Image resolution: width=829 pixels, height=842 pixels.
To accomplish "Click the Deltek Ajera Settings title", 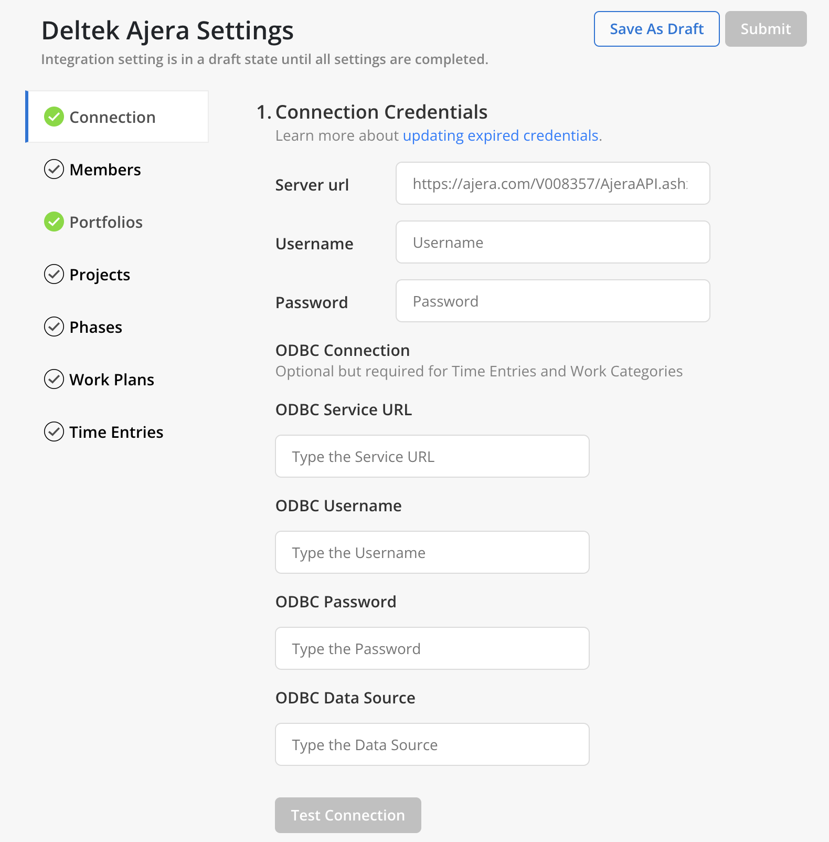I will (x=167, y=30).
